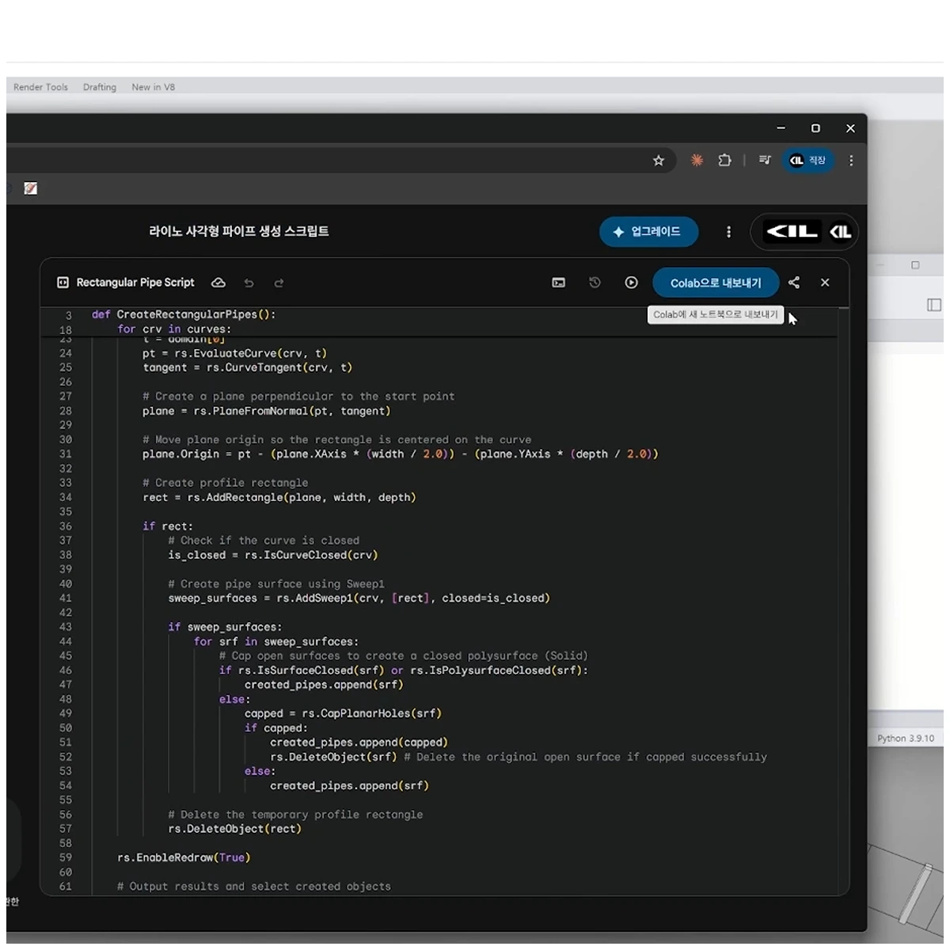Click the CIL account logo button
Screen dimensions: 950x950
tap(804, 232)
